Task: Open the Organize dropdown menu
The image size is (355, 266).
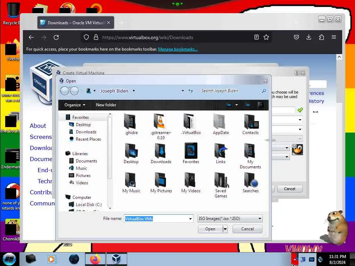Action: 75,105
